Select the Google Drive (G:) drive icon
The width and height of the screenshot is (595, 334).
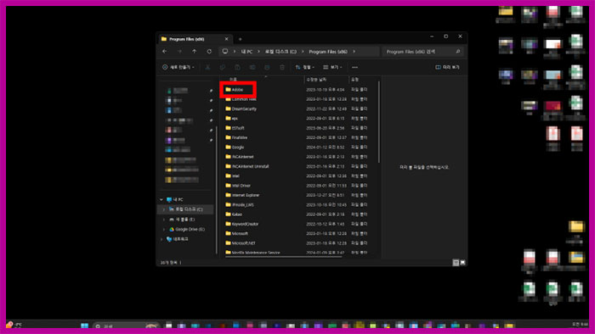pos(172,229)
